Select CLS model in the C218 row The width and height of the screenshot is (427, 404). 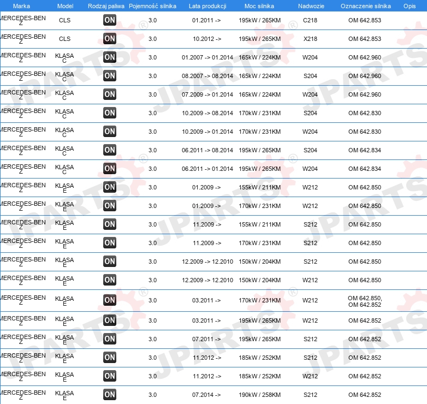65,20
